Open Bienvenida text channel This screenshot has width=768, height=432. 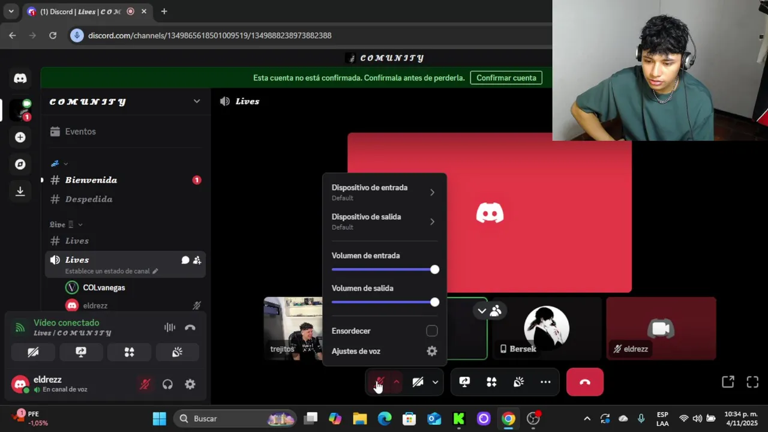[125, 180]
